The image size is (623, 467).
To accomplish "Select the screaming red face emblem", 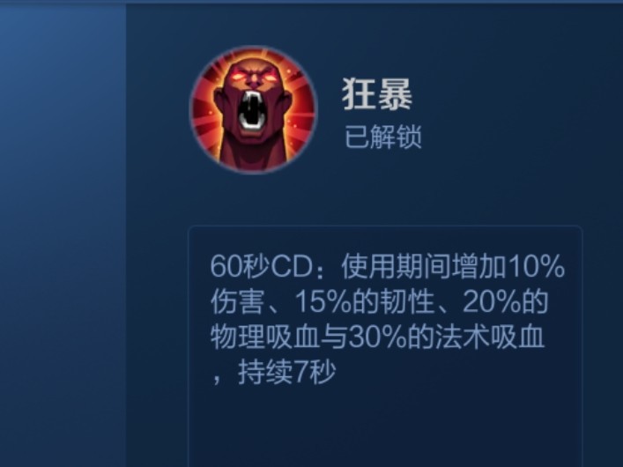I will [254, 110].
